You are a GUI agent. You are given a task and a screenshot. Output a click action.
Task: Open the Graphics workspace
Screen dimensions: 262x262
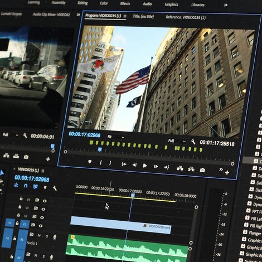tap(171, 4)
